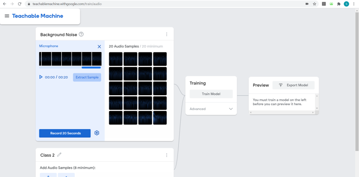
Task: Click the recording playback progress bar
Action: 70,67
